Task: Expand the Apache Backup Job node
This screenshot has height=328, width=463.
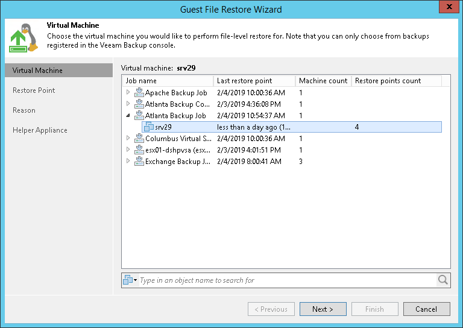Action: point(128,93)
